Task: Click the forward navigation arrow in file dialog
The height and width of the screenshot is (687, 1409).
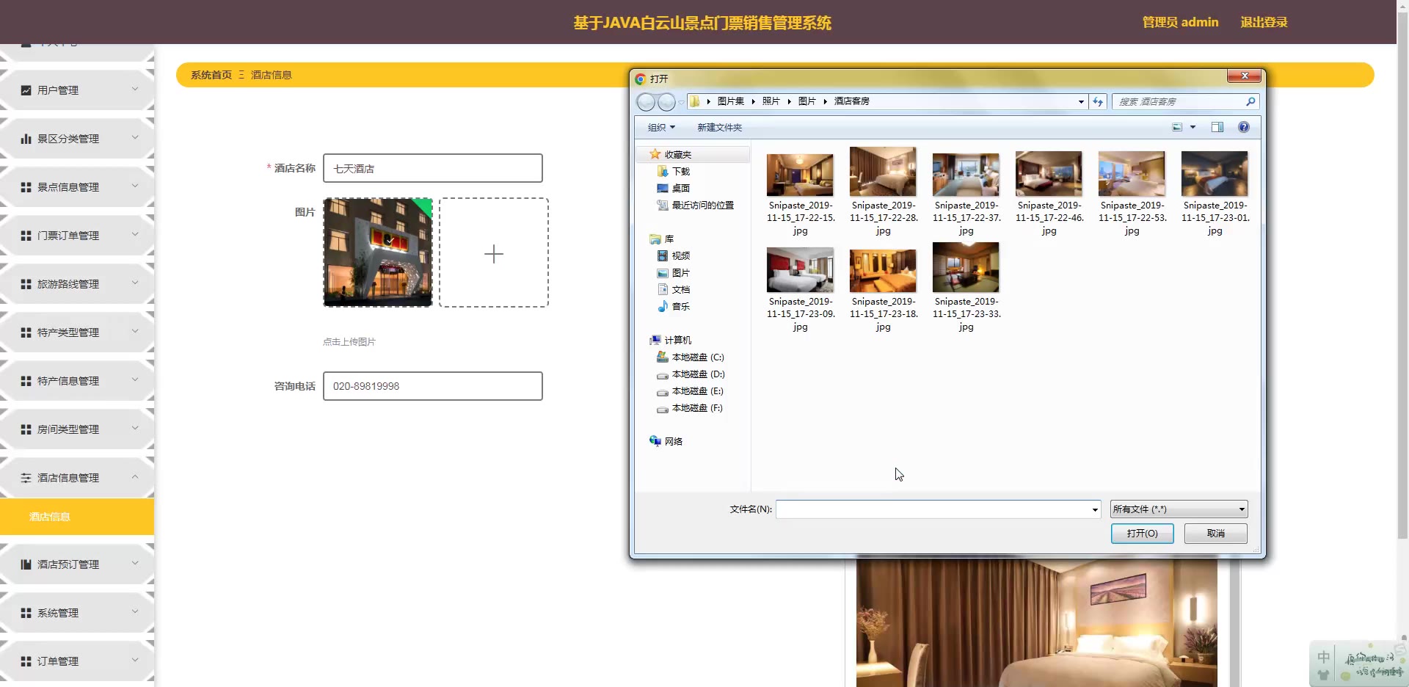Action: (x=666, y=102)
